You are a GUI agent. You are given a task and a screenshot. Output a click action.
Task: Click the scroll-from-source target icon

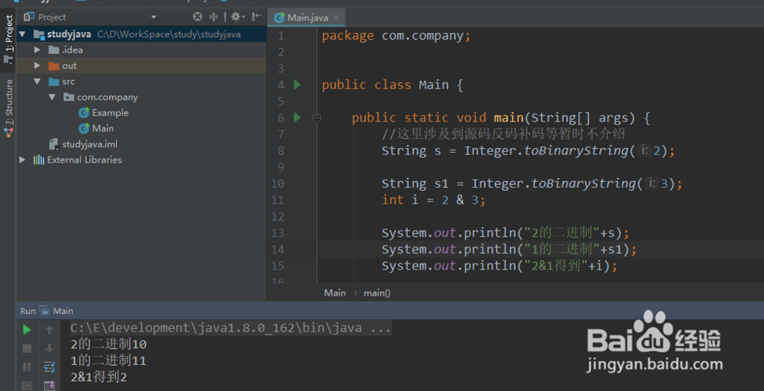pos(197,17)
